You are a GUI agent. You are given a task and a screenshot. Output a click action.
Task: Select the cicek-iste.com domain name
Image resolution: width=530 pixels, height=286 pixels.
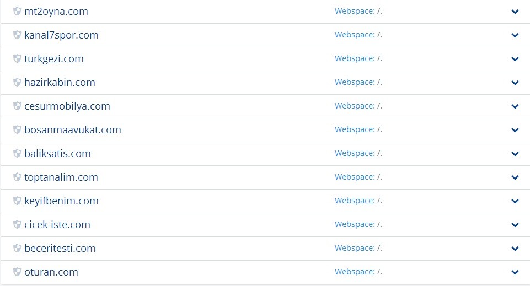[57, 224]
